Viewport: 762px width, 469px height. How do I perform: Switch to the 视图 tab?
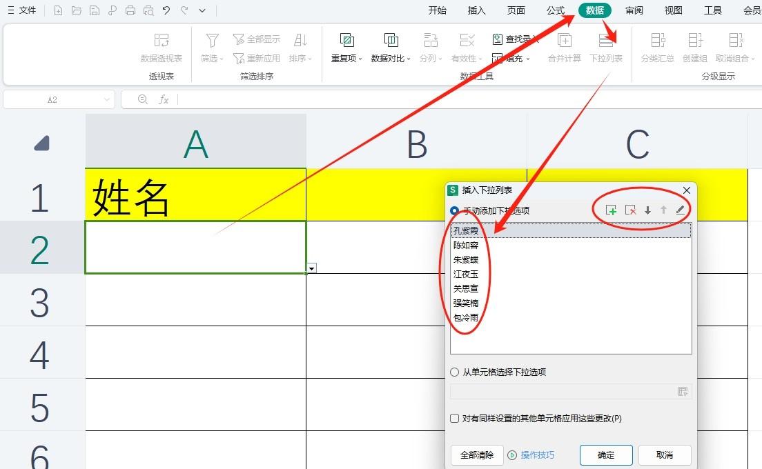[673, 10]
